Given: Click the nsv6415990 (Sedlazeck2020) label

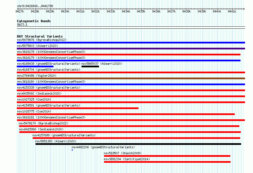Looking at the screenshot, I should [41, 129].
